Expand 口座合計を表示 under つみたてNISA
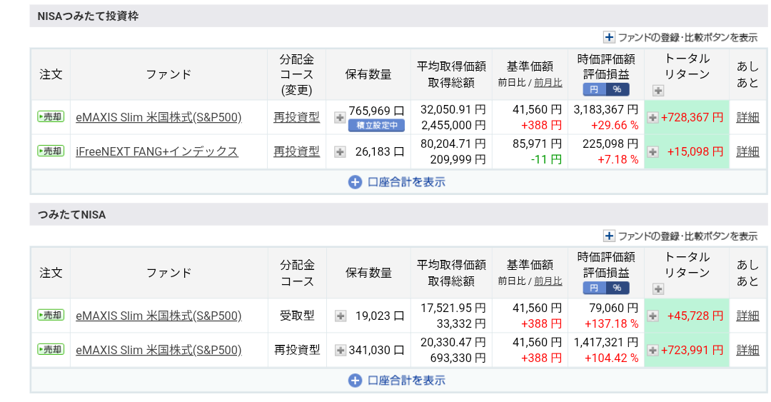 tap(397, 381)
